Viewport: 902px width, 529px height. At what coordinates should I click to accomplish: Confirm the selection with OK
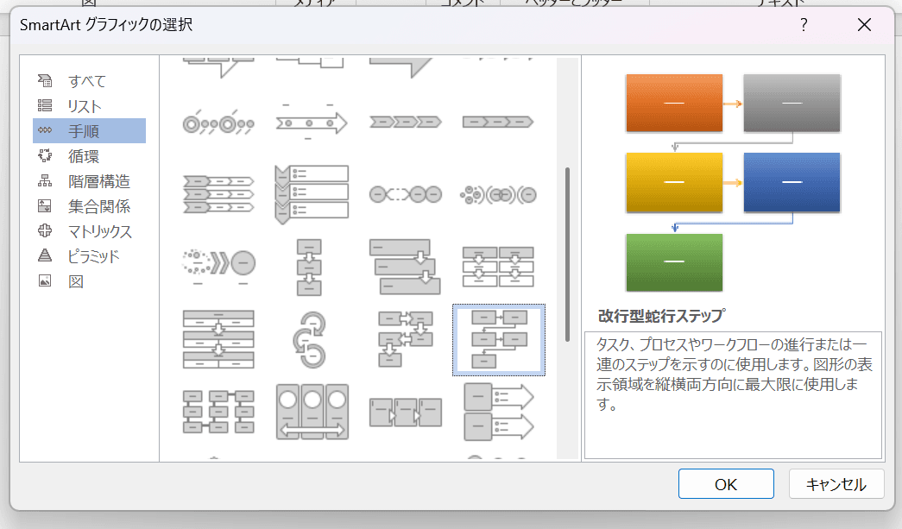click(x=725, y=484)
